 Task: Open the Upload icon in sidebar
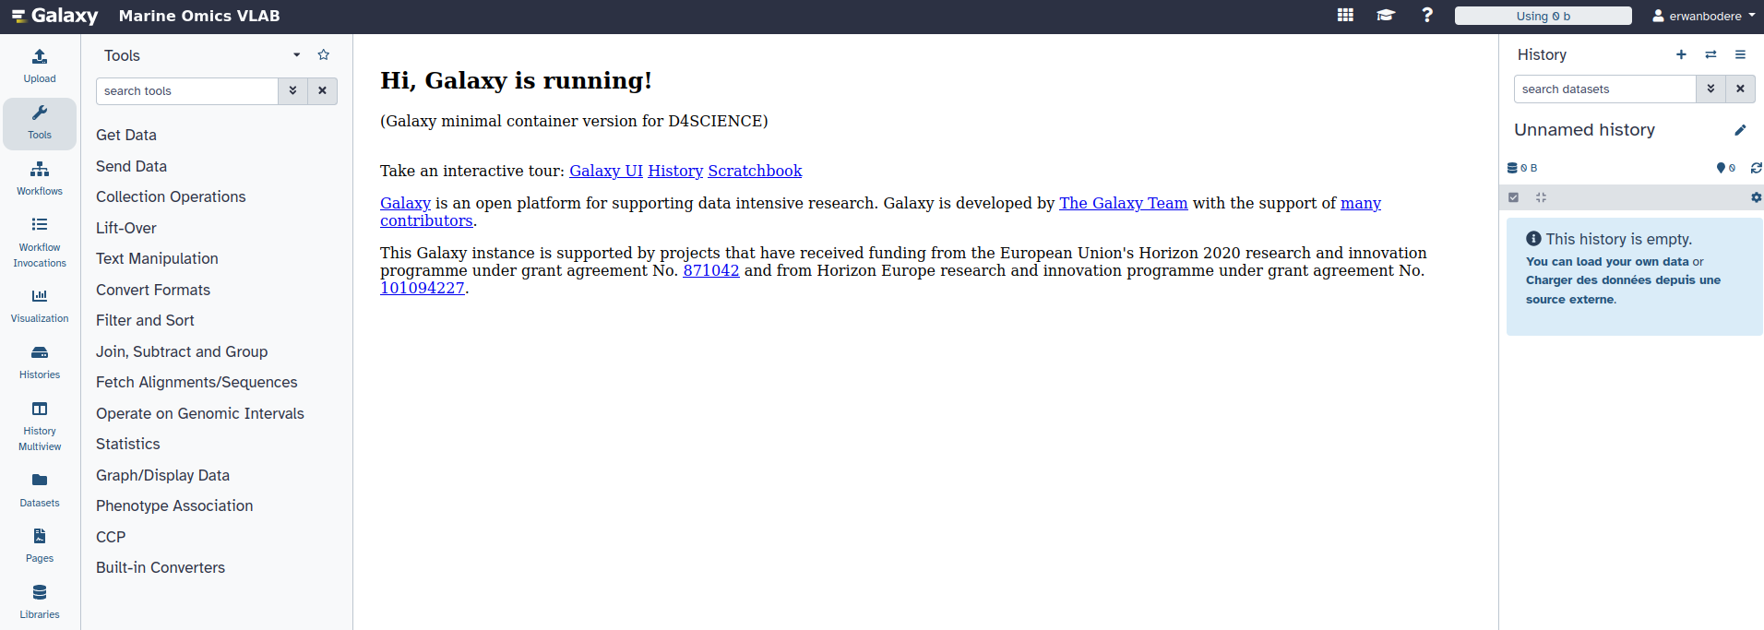pos(40,65)
